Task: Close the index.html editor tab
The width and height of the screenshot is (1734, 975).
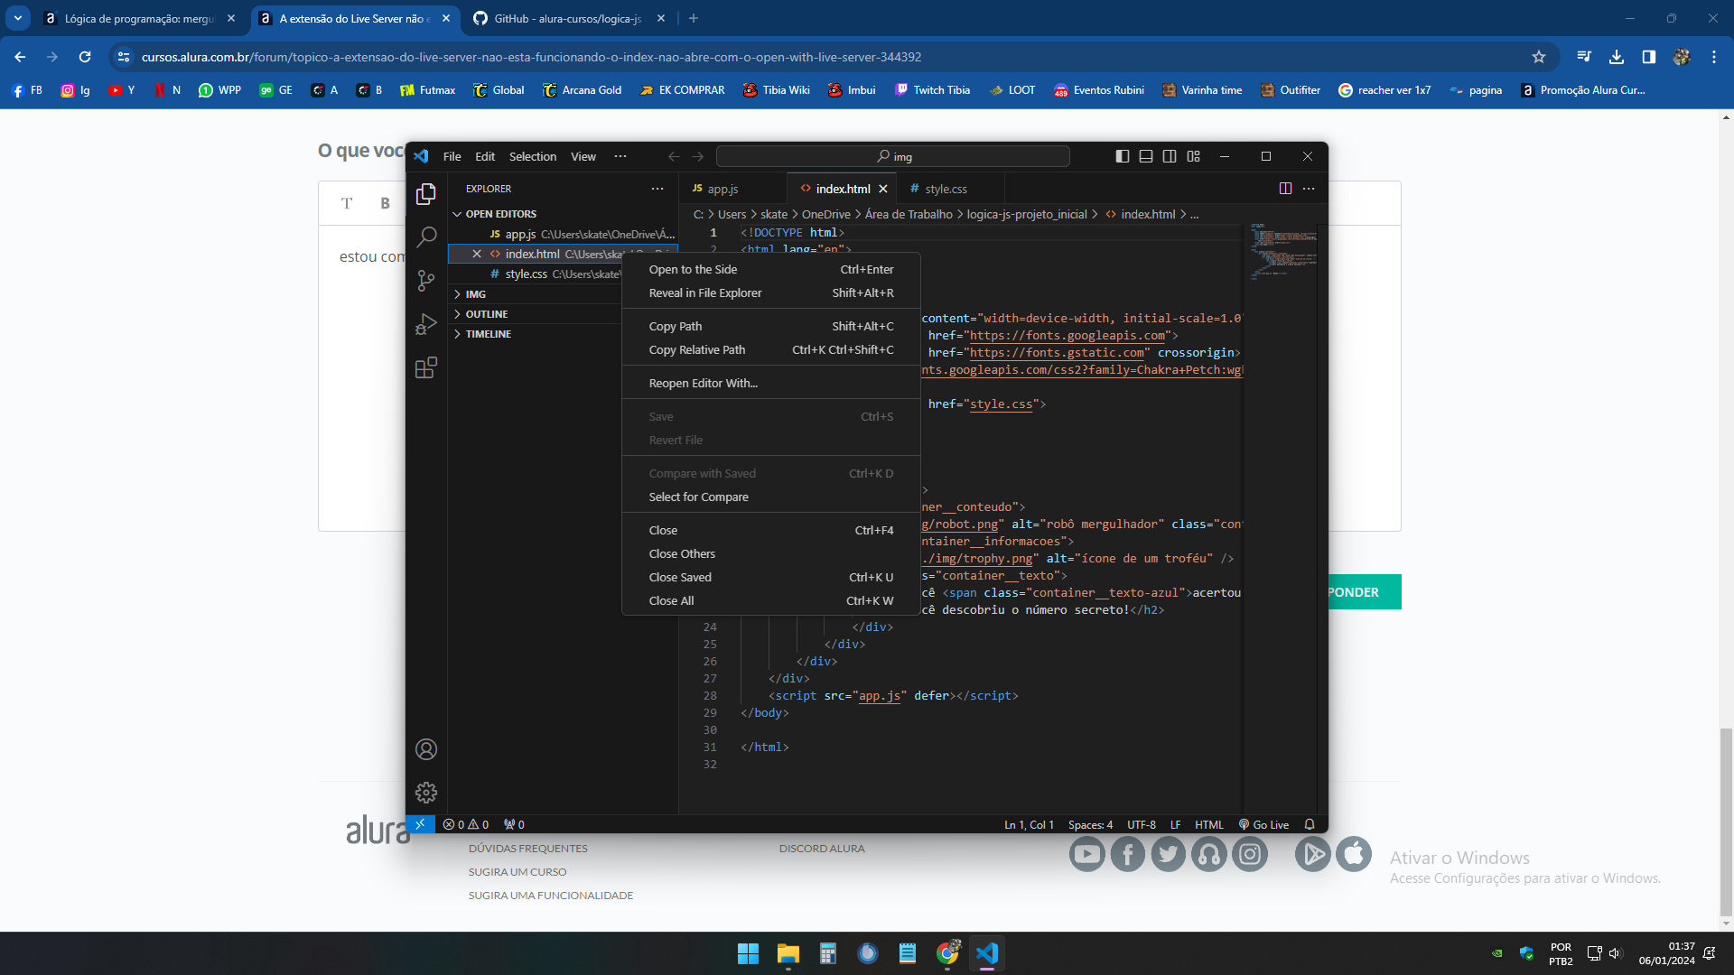Action: [x=883, y=189]
